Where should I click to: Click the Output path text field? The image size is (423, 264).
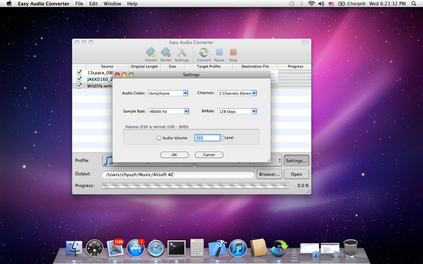[x=178, y=175]
